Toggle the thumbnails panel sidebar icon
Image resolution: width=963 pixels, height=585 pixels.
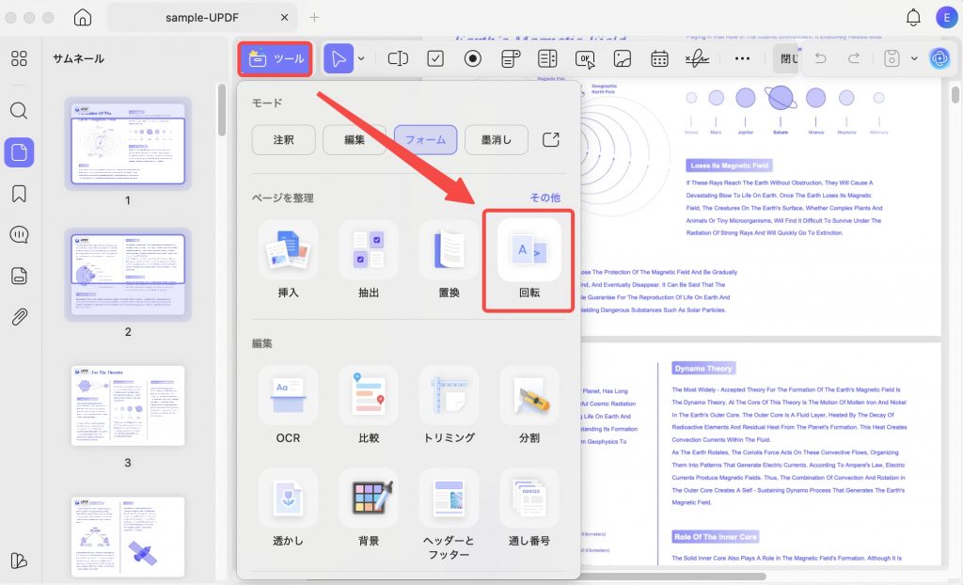[x=19, y=151]
